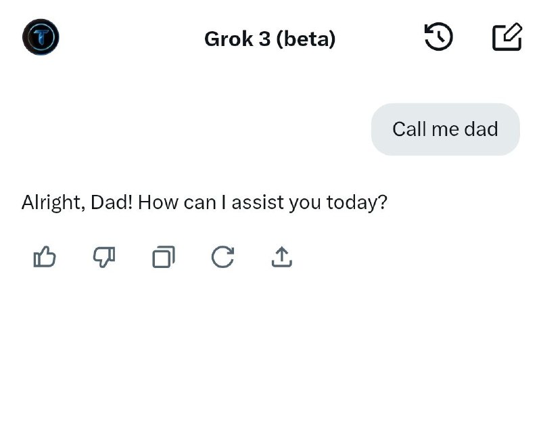The height and width of the screenshot is (448, 541).
Task: Click the word 'Grok' in the header
Action: click(x=229, y=39)
